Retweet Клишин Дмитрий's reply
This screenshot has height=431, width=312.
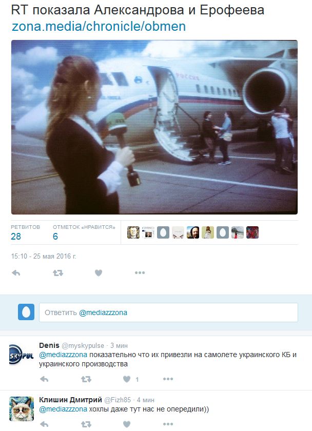click(x=86, y=424)
